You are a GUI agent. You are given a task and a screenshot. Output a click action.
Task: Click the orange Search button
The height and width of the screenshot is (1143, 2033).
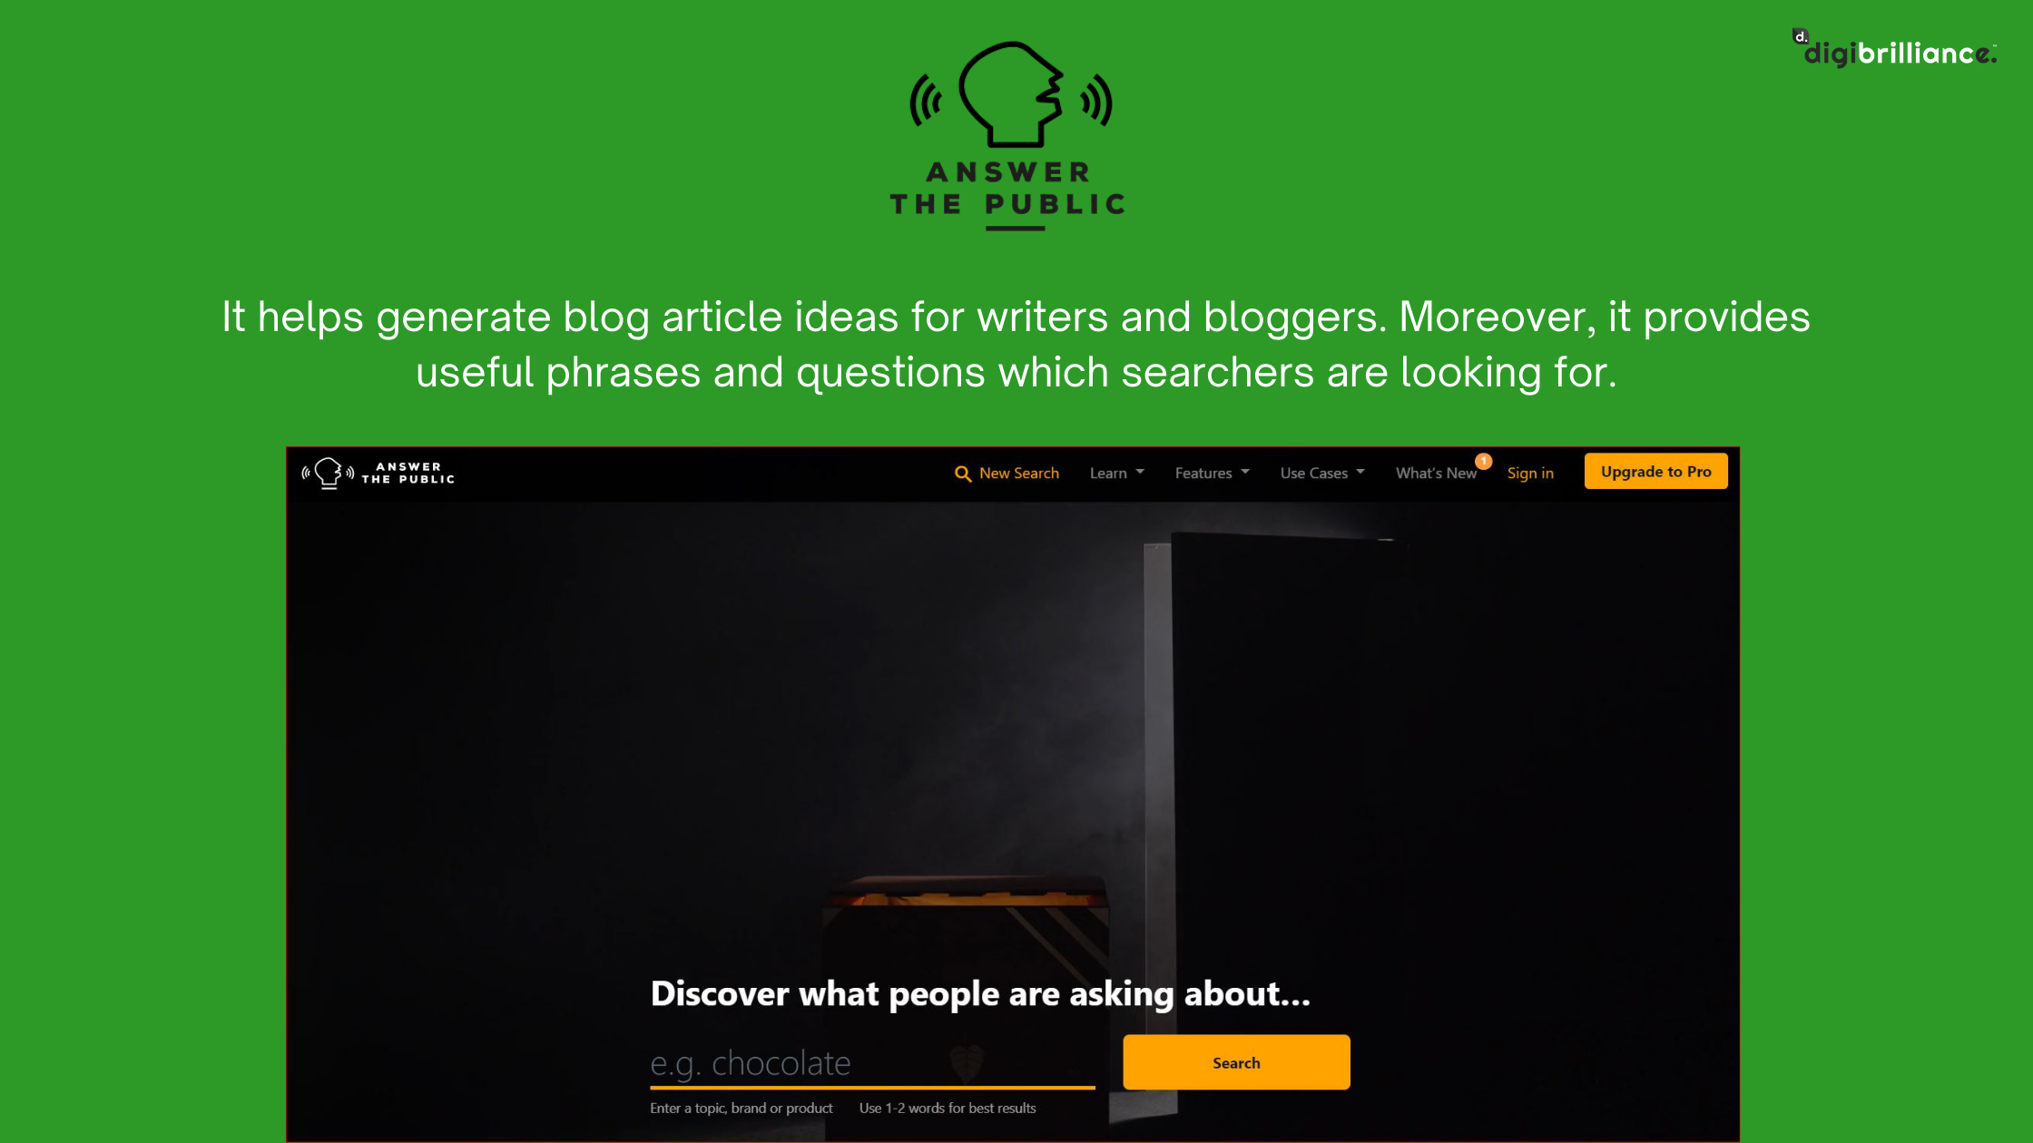(x=1236, y=1062)
